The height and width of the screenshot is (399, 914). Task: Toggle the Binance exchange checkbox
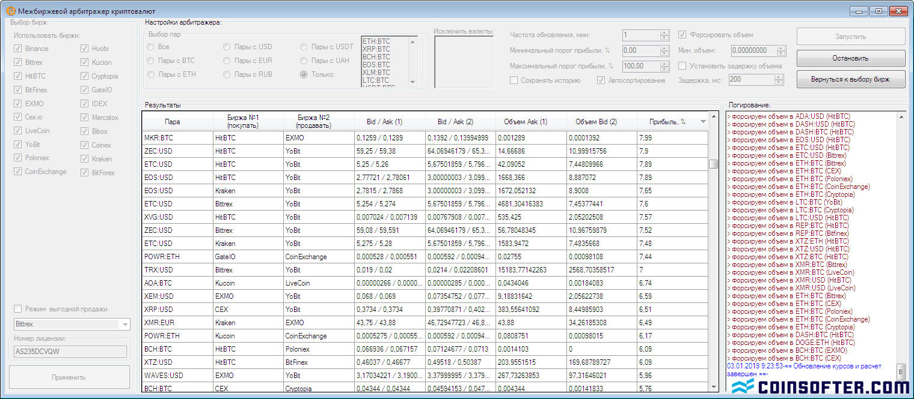[x=19, y=49]
